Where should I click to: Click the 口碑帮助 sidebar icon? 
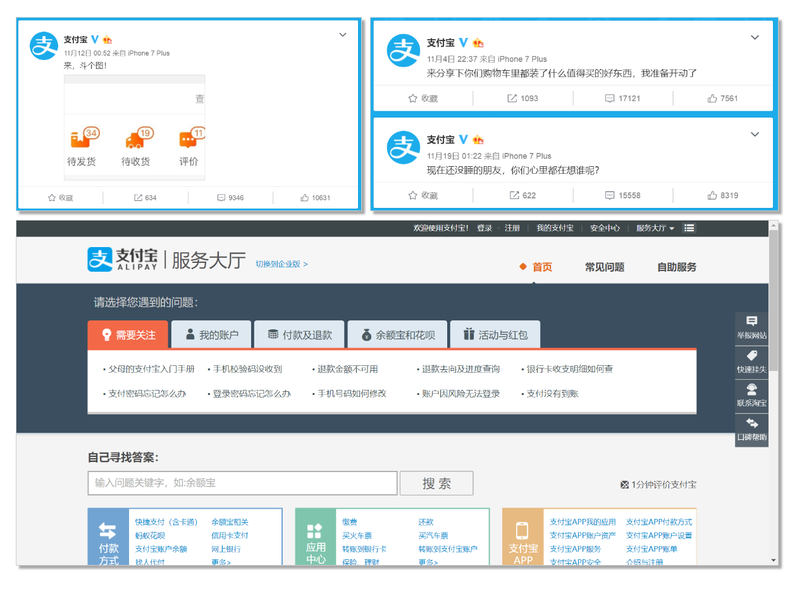click(x=751, y=430)
